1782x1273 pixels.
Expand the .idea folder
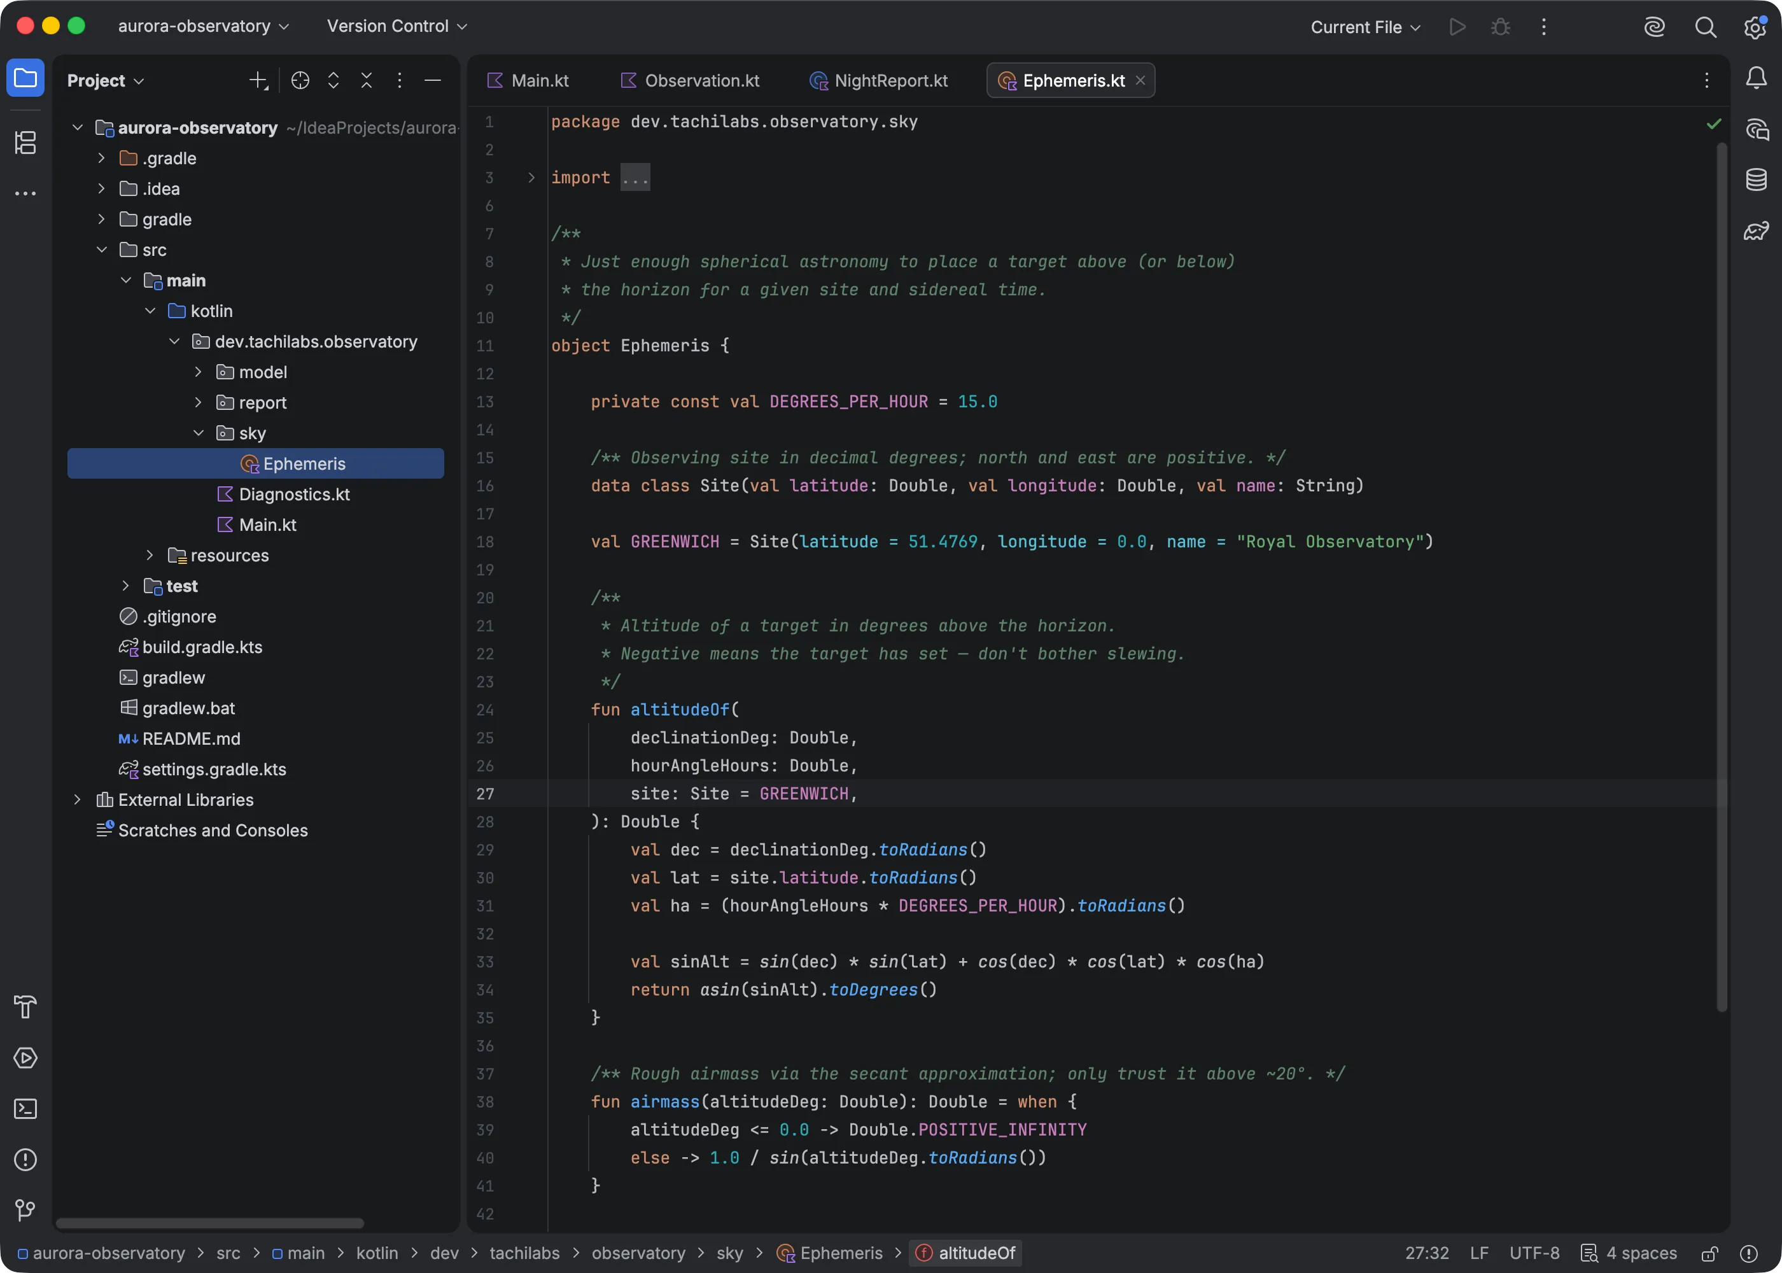click(102, 188)
